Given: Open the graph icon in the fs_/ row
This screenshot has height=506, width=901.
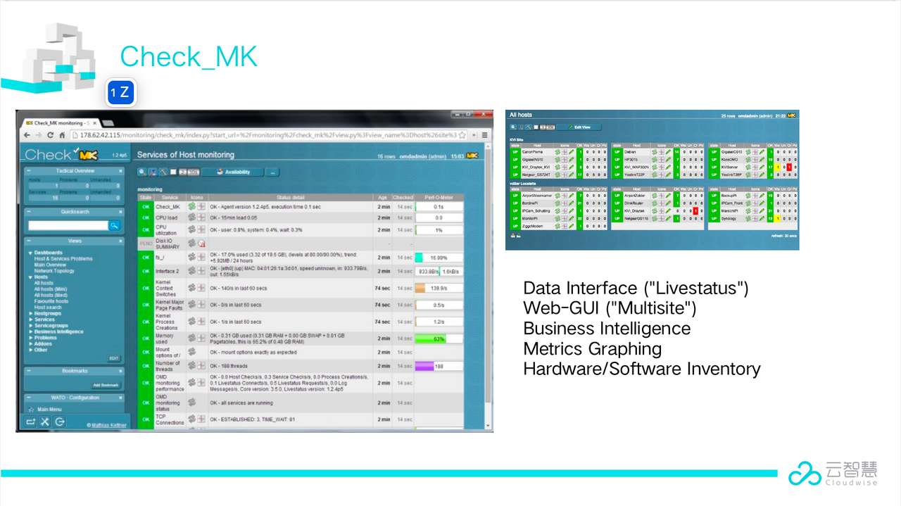Looking at the screenshot, I should (x=201, y=258).
